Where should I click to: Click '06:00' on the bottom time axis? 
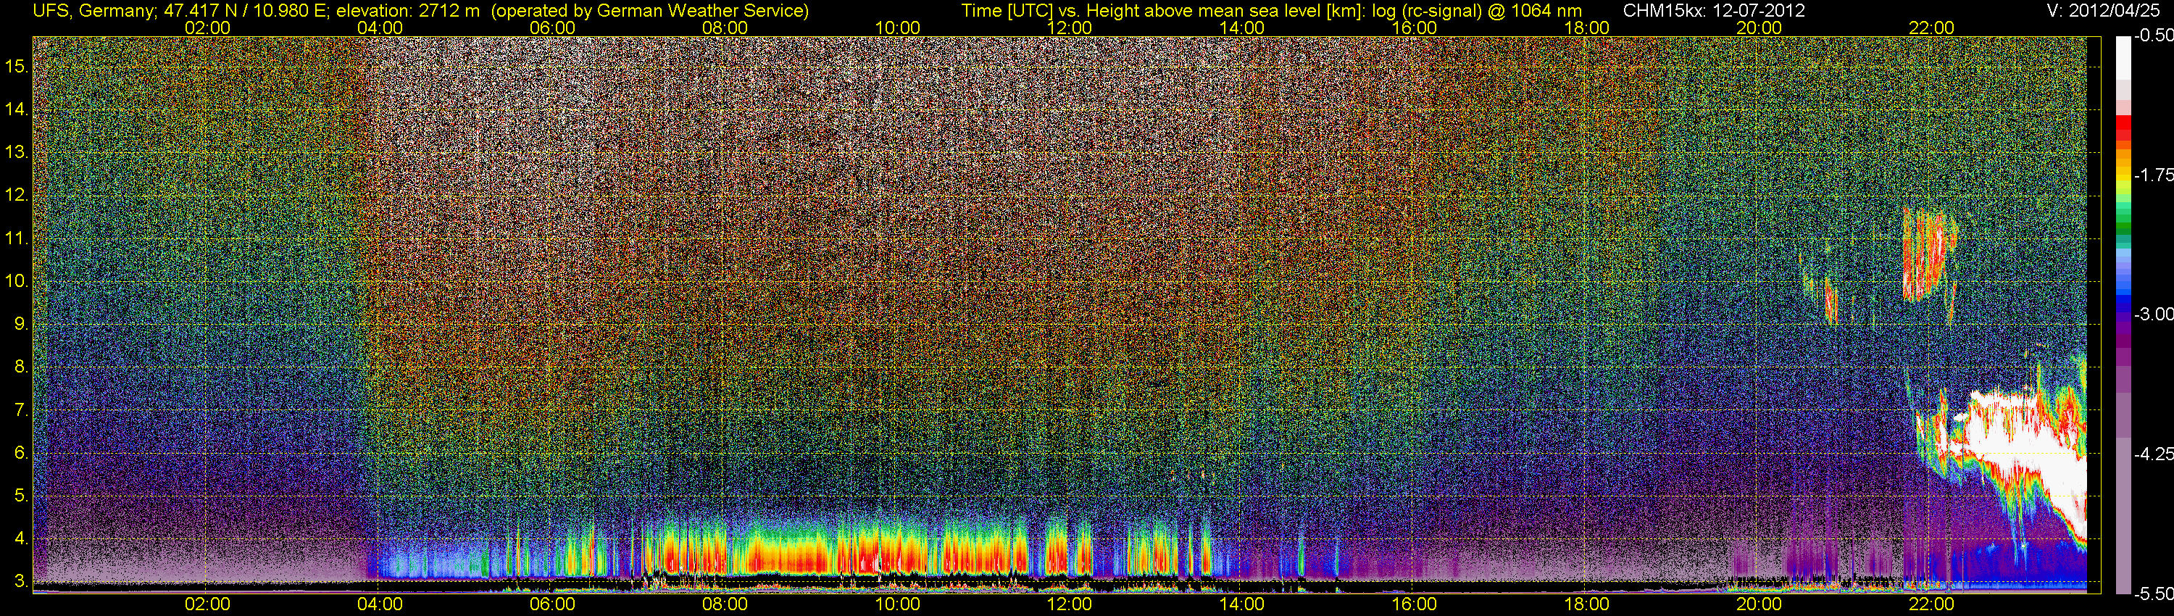(x=552, y=604)
